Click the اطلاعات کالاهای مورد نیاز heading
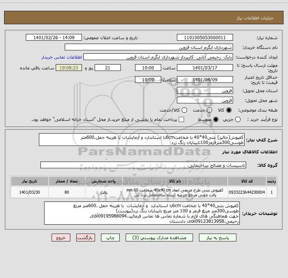288x278 pixels. 249,152
